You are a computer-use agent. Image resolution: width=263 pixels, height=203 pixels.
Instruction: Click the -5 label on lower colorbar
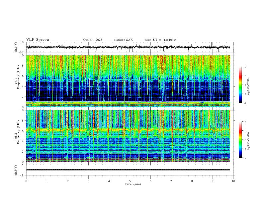click(x=245, y=140)
